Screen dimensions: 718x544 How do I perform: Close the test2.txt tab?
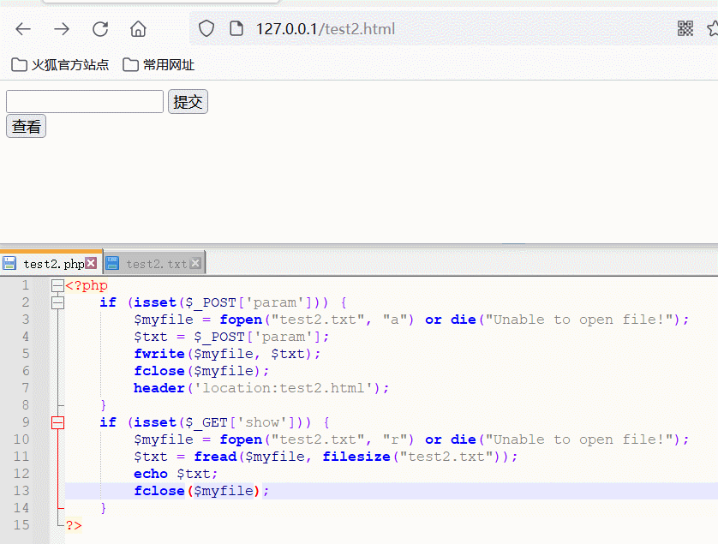pyautogui.click(x=195, y=263)
